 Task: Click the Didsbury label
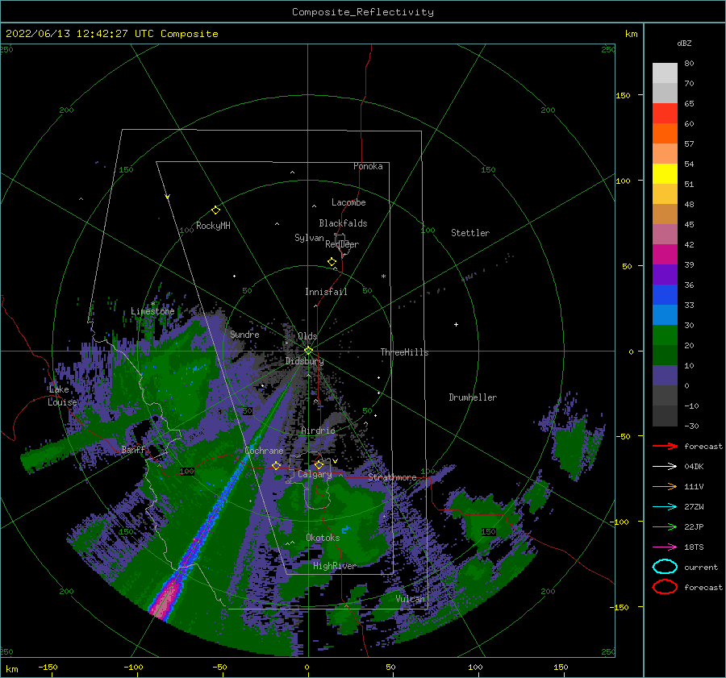(x=305, y=361)
